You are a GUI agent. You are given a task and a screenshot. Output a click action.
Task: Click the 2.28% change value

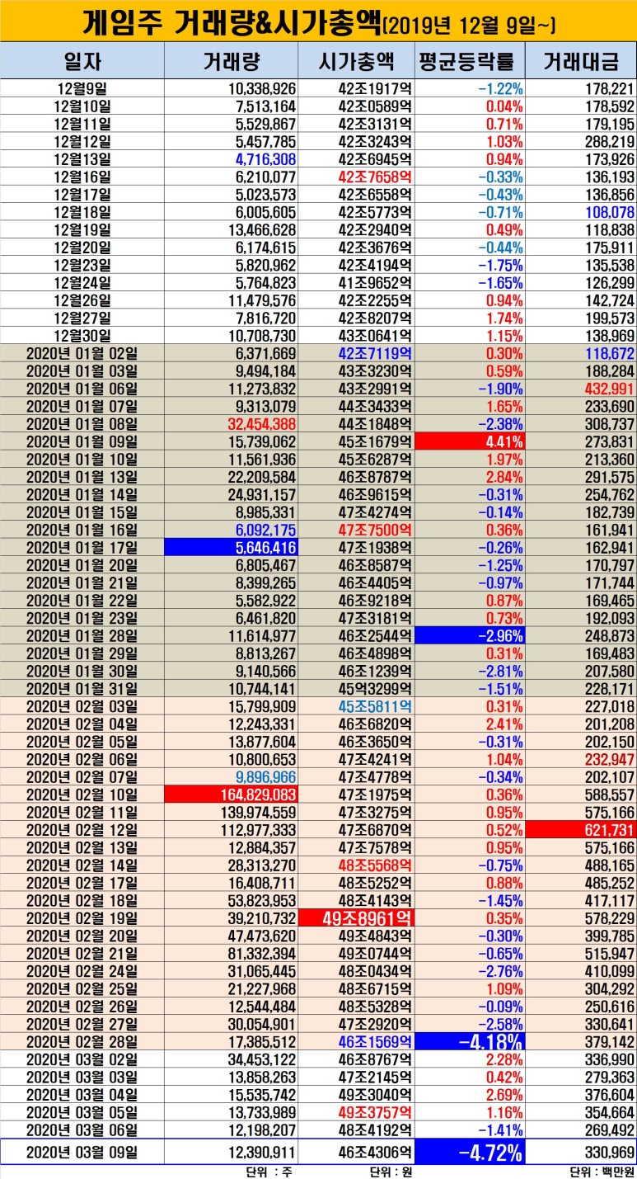[504, 1059]
